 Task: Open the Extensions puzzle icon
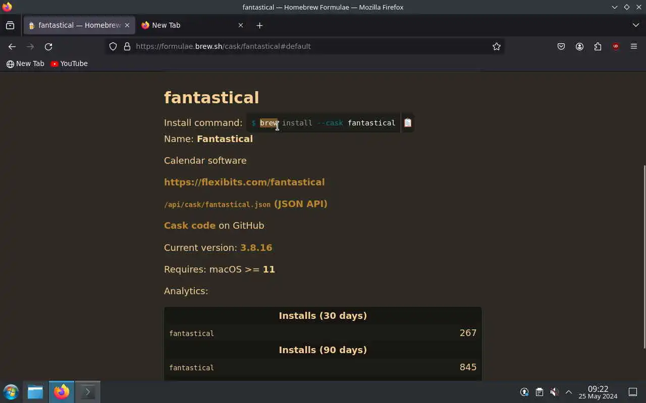pyautogui.click(x=598, y=46)
